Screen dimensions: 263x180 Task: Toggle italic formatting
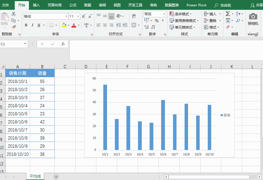[x=32, y=25]
